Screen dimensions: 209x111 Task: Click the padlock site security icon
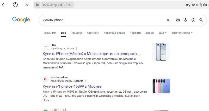pos(37,5)
